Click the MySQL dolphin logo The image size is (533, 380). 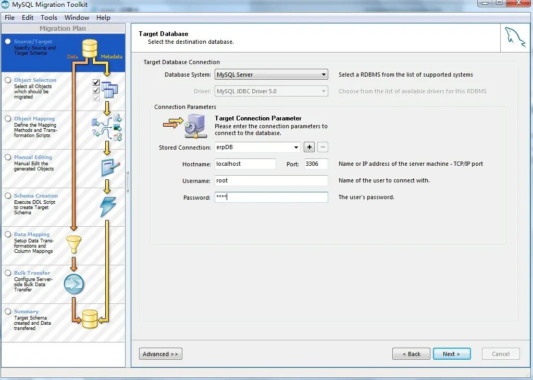coord(515,38)
